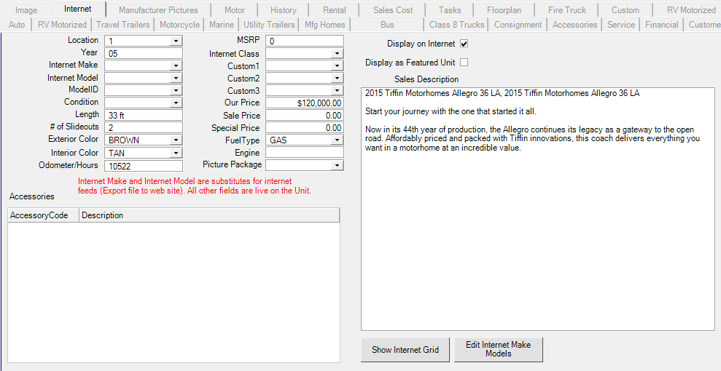Image resolution: width=721 pixels, height=371 pixels.
Task: Open the Sales Cost tab
Action: pos(393,10)
